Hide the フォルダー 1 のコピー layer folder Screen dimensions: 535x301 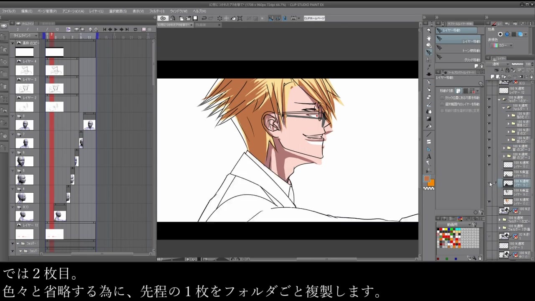click(x=489, y=99)
